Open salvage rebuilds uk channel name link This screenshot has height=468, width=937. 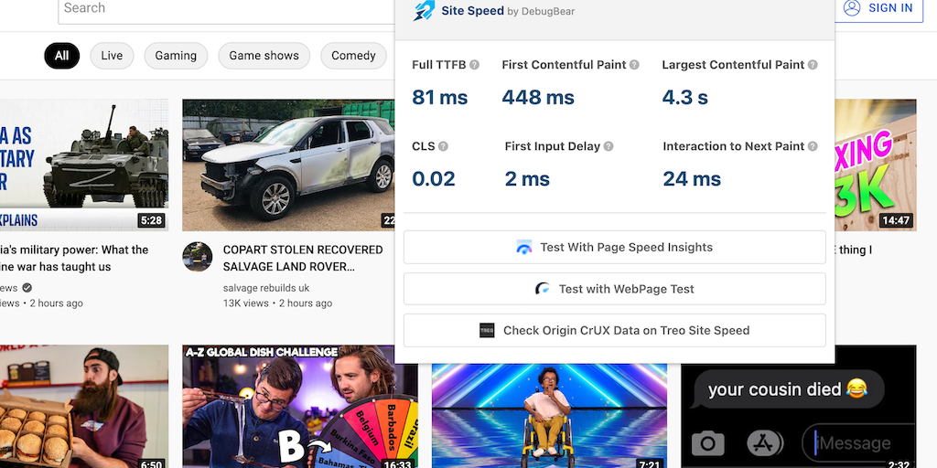click(266, 288)
